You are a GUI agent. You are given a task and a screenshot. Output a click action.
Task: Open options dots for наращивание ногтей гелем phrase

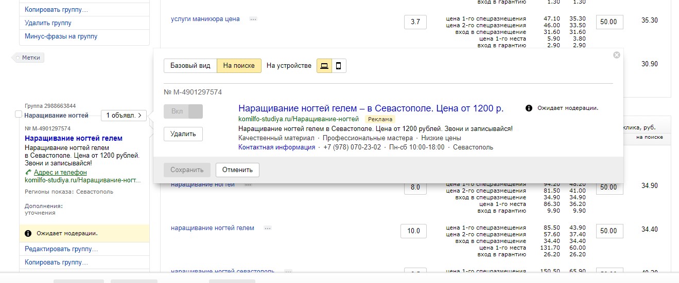click(x=267, y=228)
